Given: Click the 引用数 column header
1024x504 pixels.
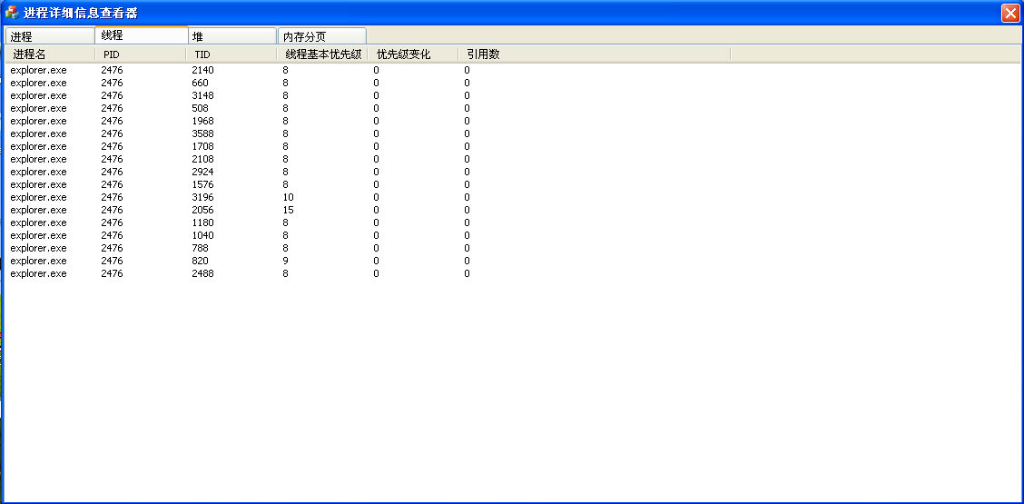Looking at the screenshot, I should point(595,54).
